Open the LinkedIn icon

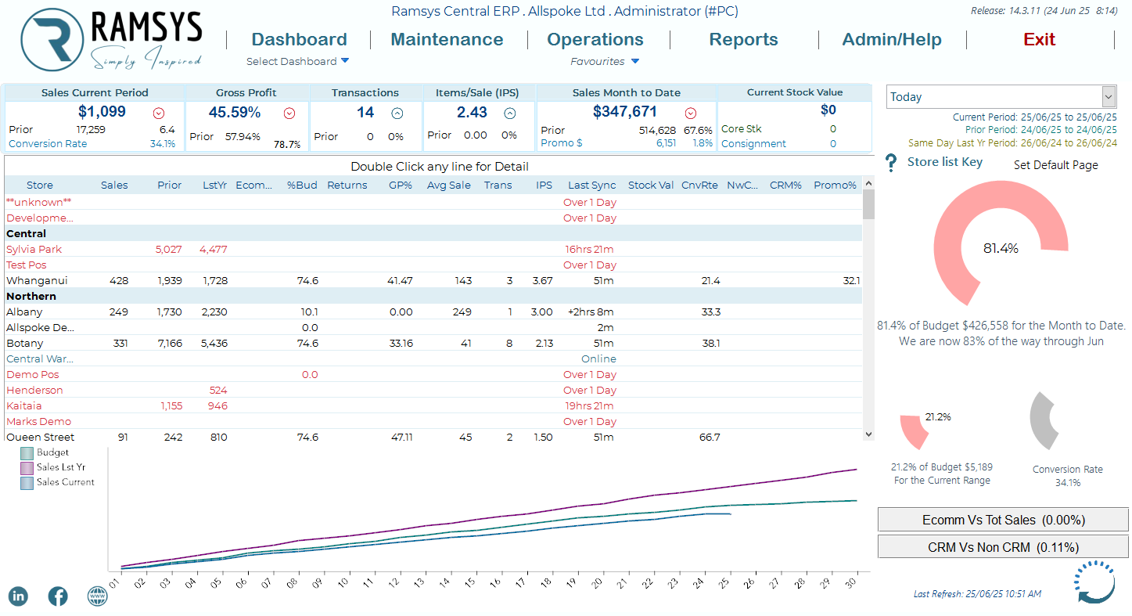point(18,596)
